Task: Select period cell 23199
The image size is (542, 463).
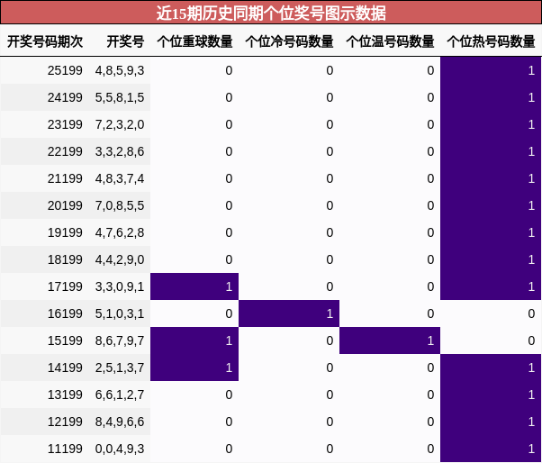Action: (65, 124)
